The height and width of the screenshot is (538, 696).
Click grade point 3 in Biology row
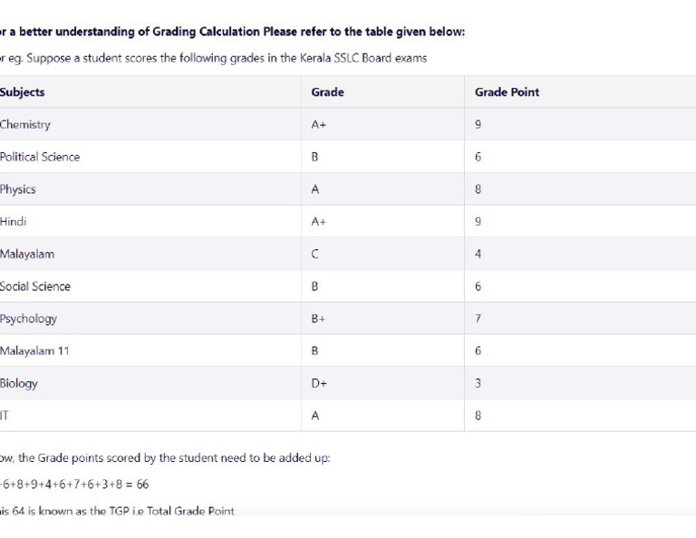[478, 383]
